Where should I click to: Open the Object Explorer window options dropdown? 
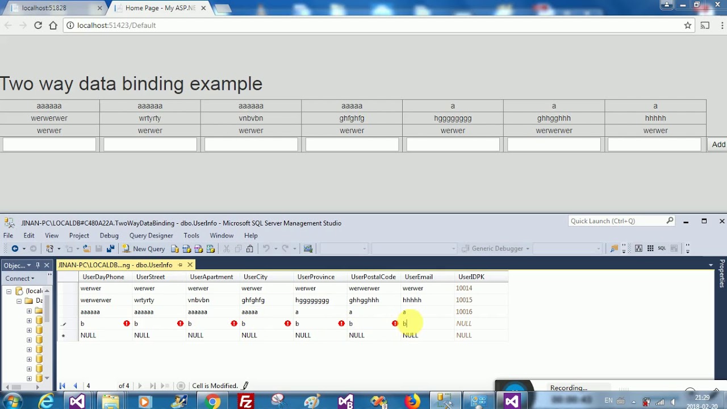29,265
